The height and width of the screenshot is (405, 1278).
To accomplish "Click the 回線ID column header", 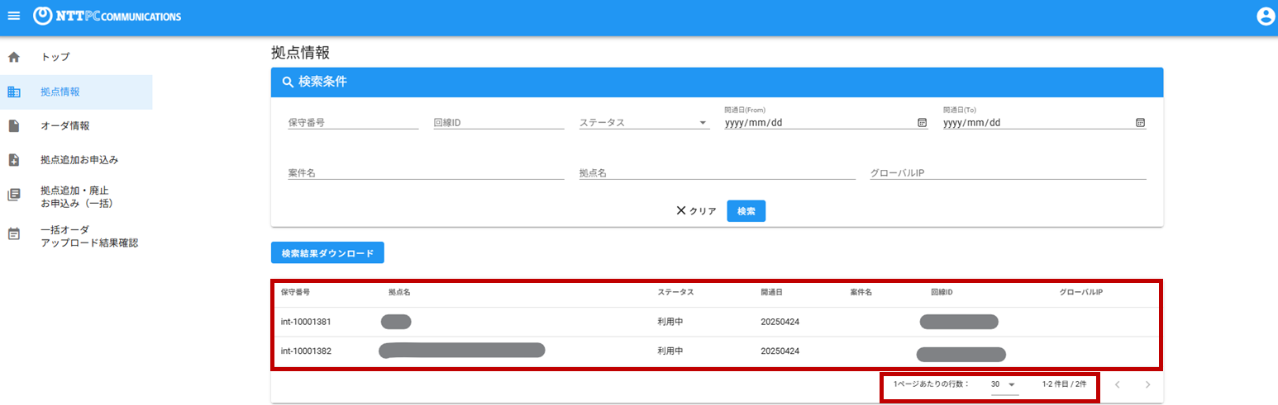I will [x=942, y=293].
